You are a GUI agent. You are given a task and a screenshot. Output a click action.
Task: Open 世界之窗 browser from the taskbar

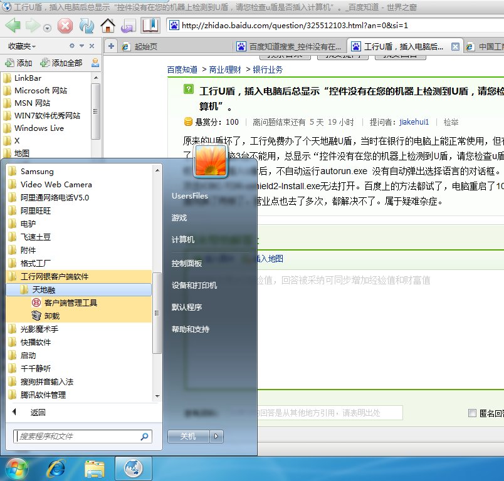[133, 467]
